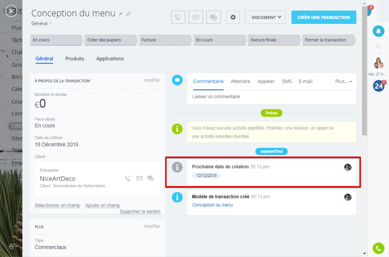Click the green phone dialer button
Image resolution: width=389 pixels, height=257 pixels.
(378, 248)
